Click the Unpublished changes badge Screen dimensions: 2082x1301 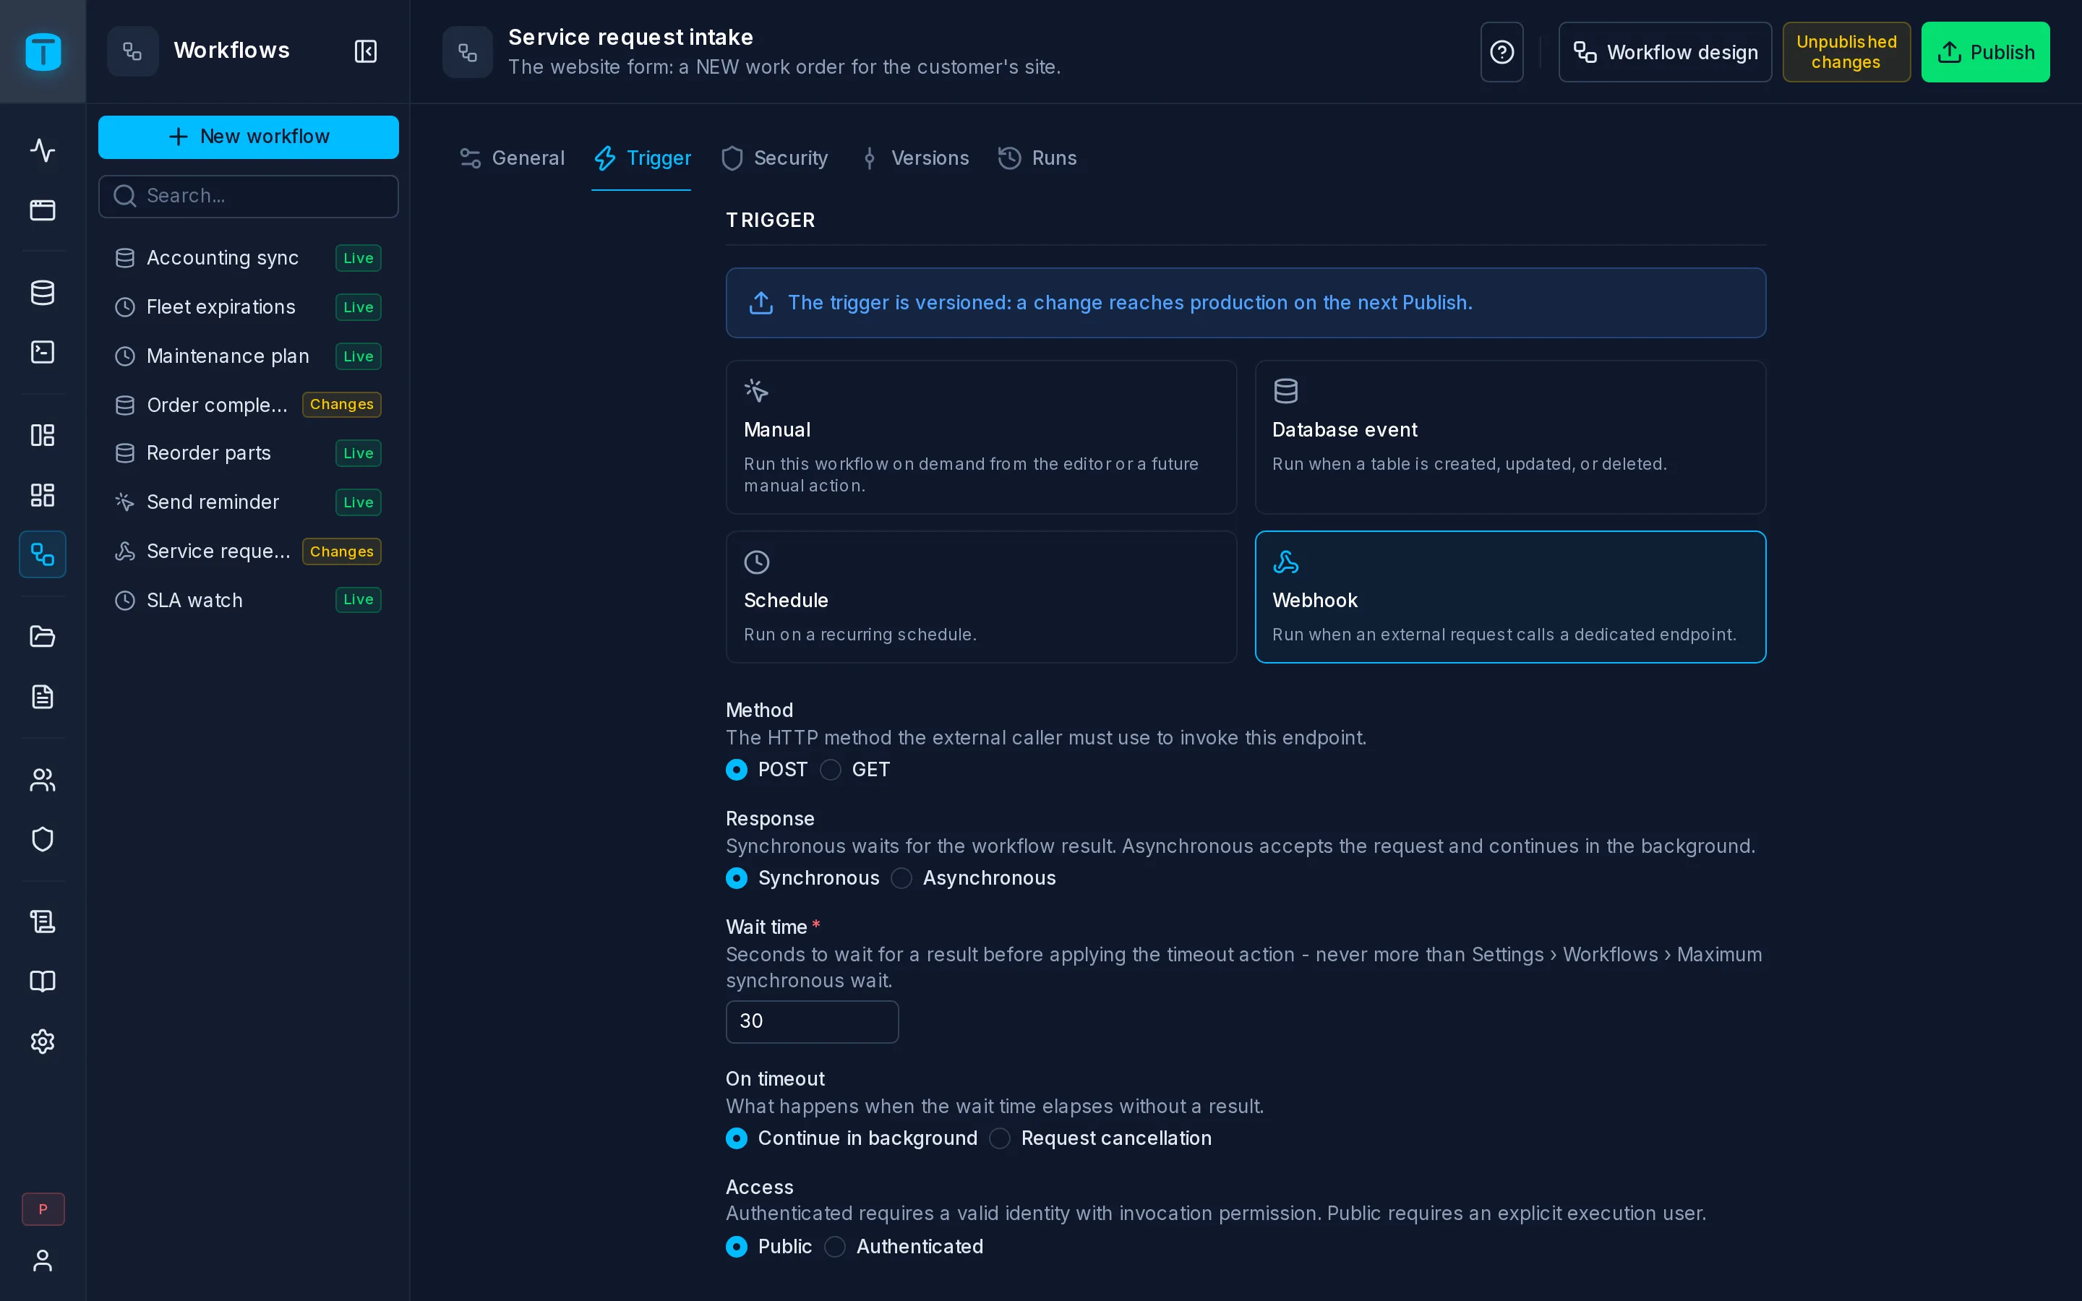[1846, 51]
